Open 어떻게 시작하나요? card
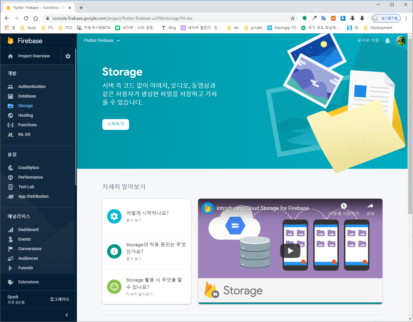 click(x=147, y=216)
